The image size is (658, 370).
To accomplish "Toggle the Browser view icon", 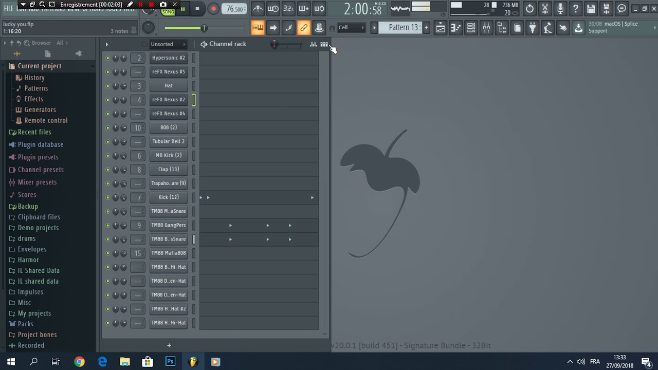I will coord(502,28).
